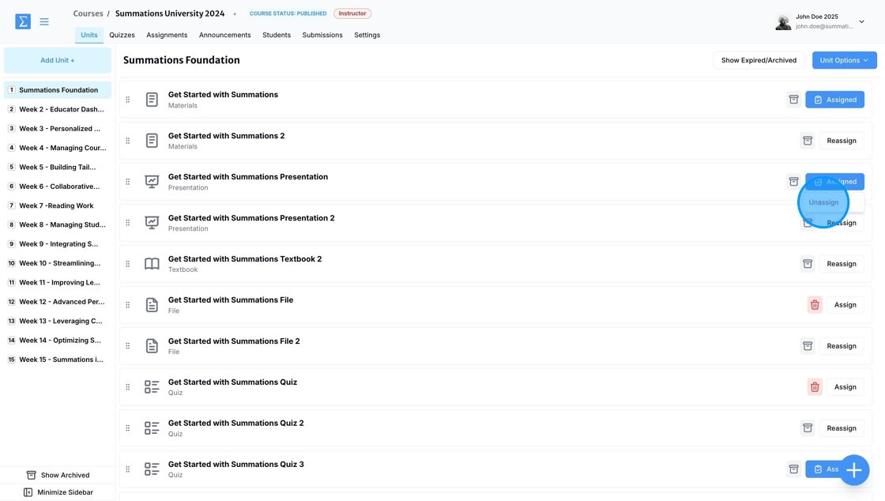Image resolution: width=885 pixels, height=501 pixels.
Task: Click Get Started with Summations Quiz 3 title
Action: [x=236, y=465]
